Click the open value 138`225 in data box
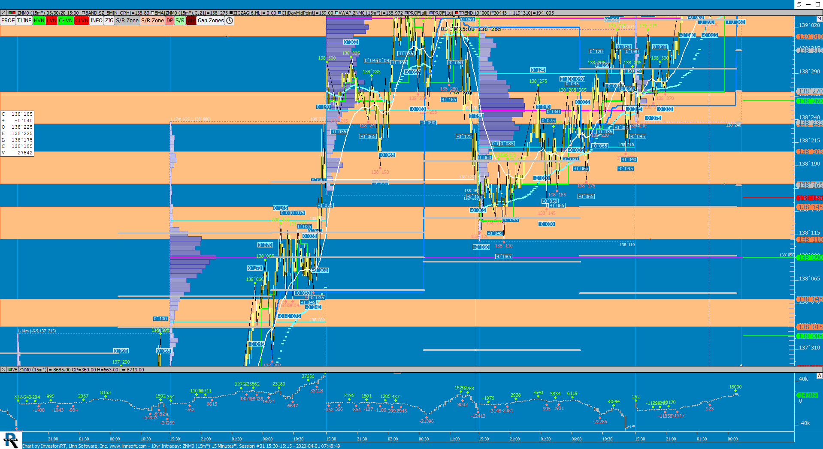The height and width of the screenshot is (449, 823). pyautogui.click(x=22, y=127)
